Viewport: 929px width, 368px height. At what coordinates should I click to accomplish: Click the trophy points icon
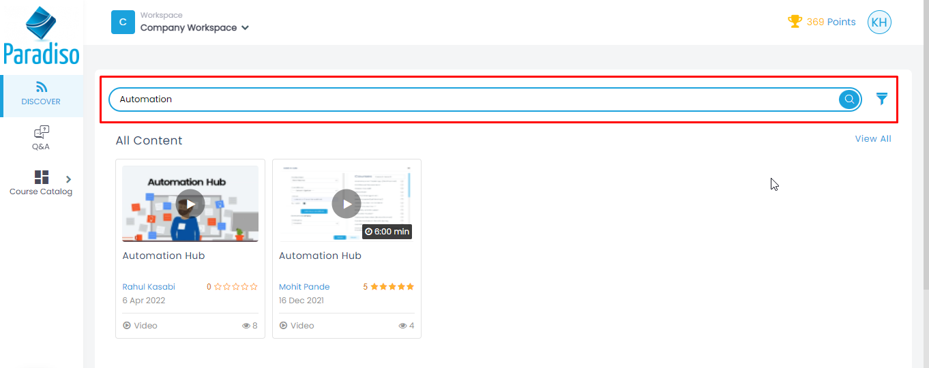click(795, 22)
